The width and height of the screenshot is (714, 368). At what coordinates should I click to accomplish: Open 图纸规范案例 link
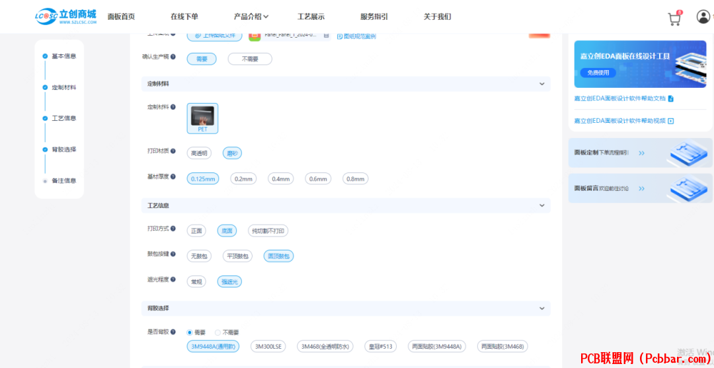point(356,36)
